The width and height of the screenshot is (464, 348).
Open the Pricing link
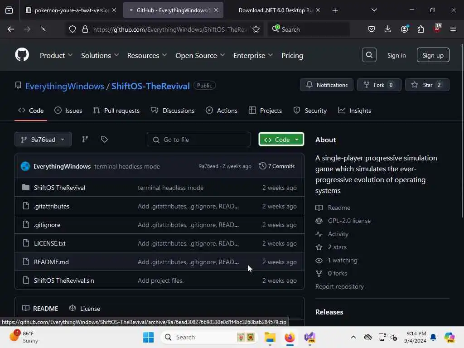292,55
